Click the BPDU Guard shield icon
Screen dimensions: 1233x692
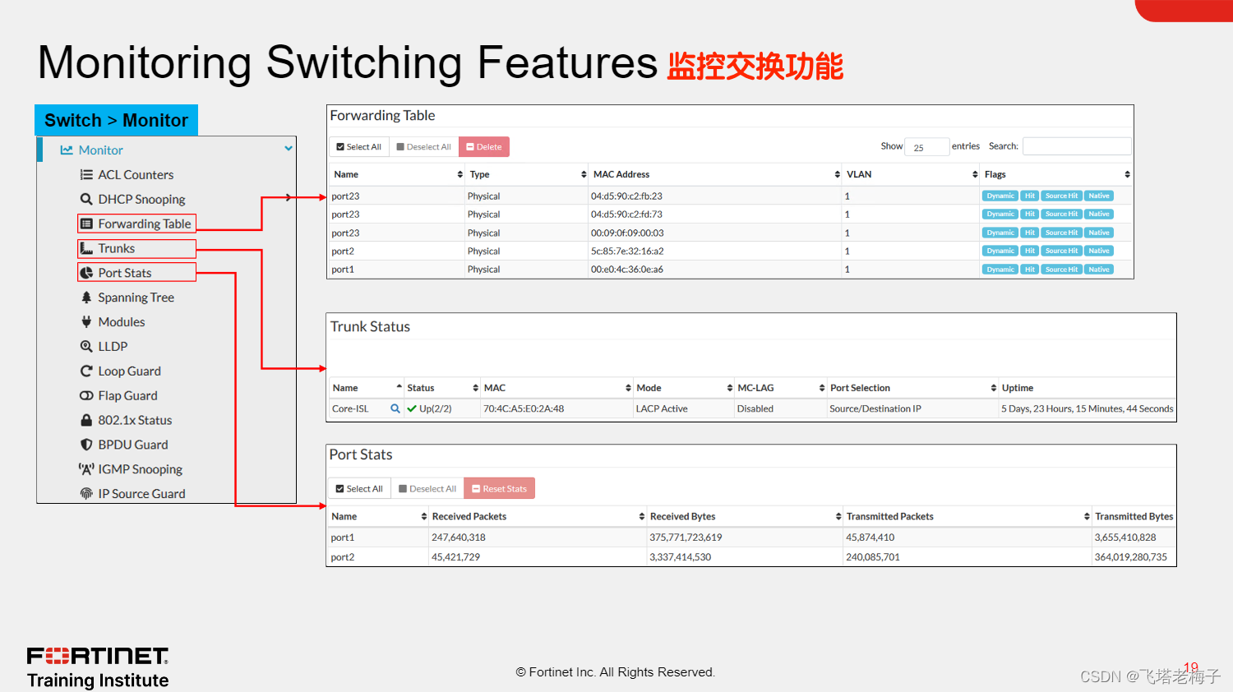coord(86,445)
